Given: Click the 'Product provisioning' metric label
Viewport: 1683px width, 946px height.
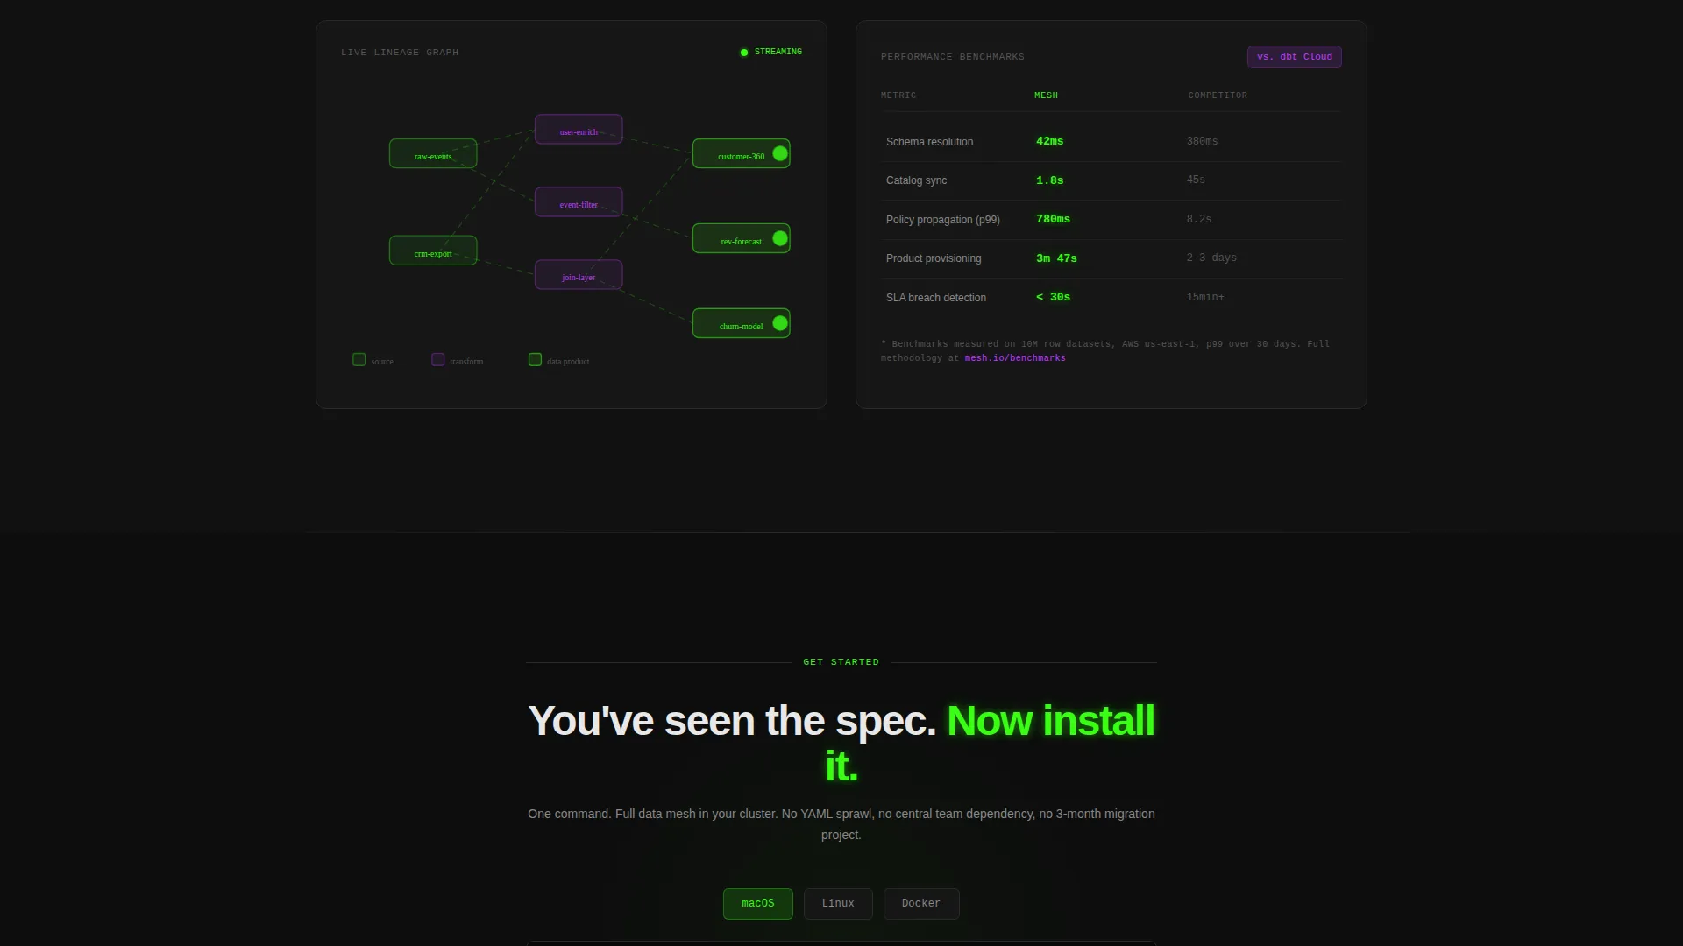Looking at the screenshot, I should pos(934,258).
